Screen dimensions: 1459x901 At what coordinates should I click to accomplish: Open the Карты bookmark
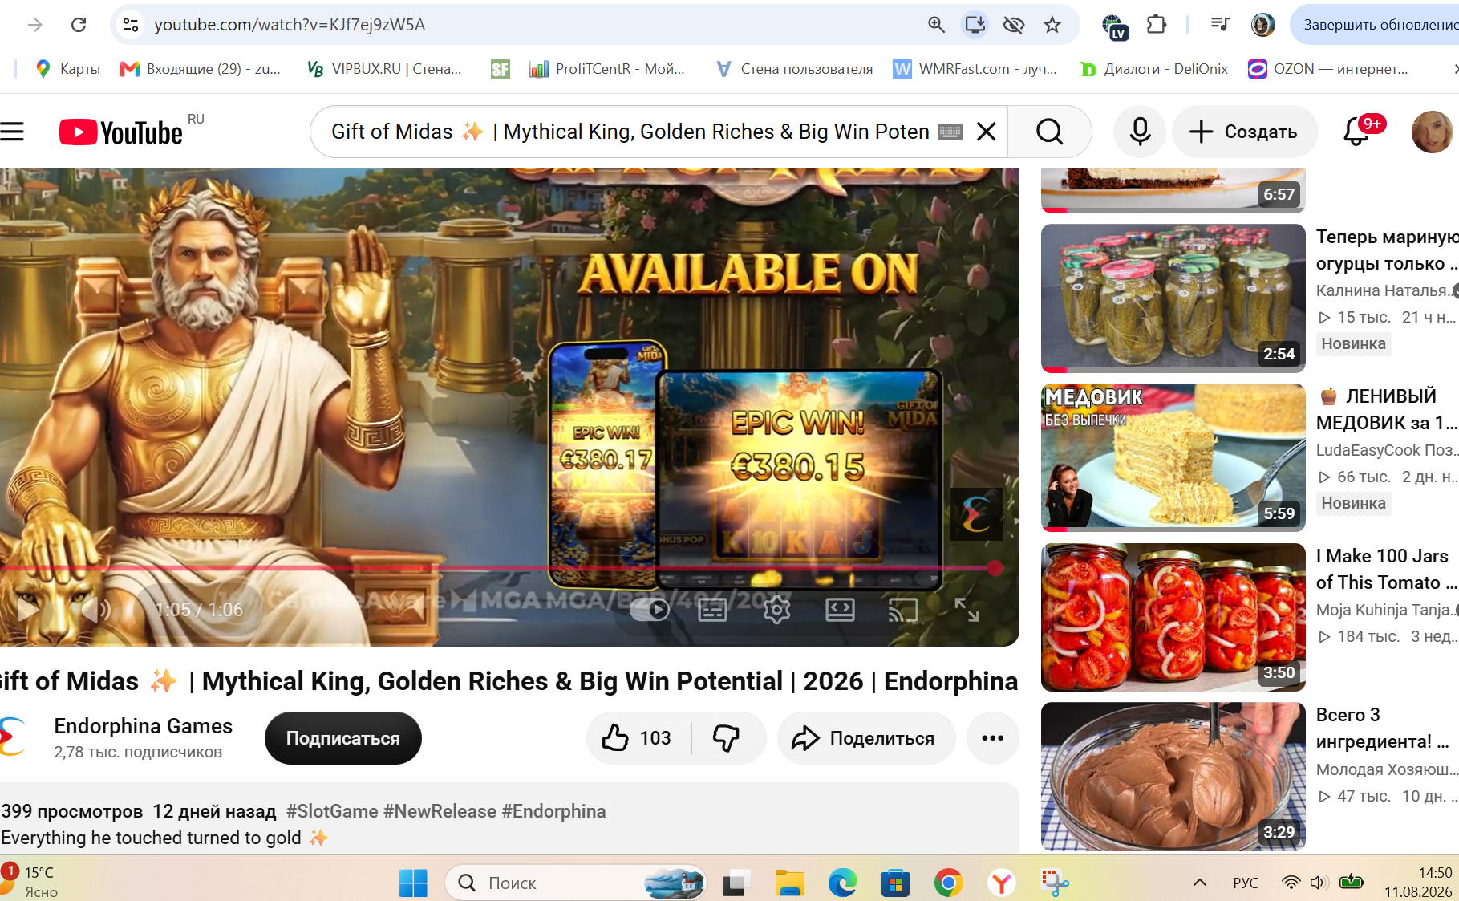[68, 69]
